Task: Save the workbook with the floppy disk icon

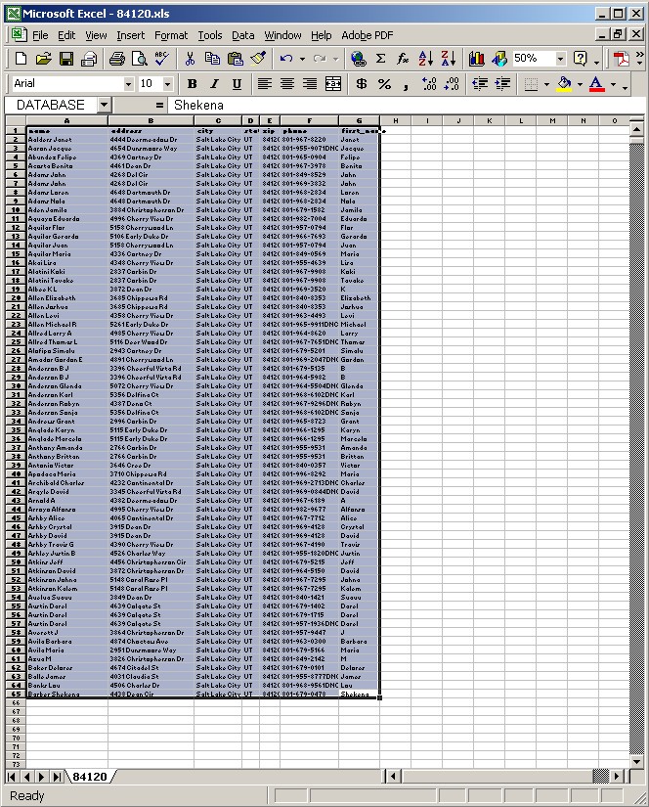Action: point(66,59)
